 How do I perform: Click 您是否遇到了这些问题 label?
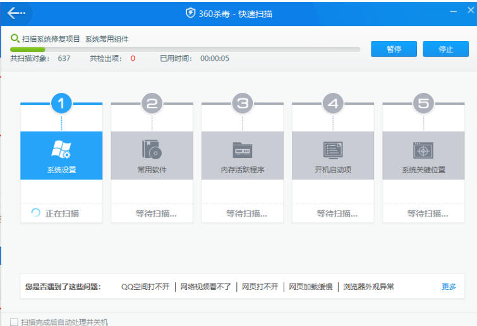(63, 287)
